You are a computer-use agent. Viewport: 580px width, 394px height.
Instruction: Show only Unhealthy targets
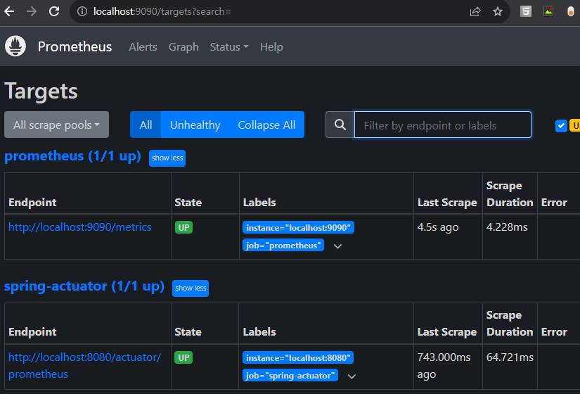tap(195, 125)
